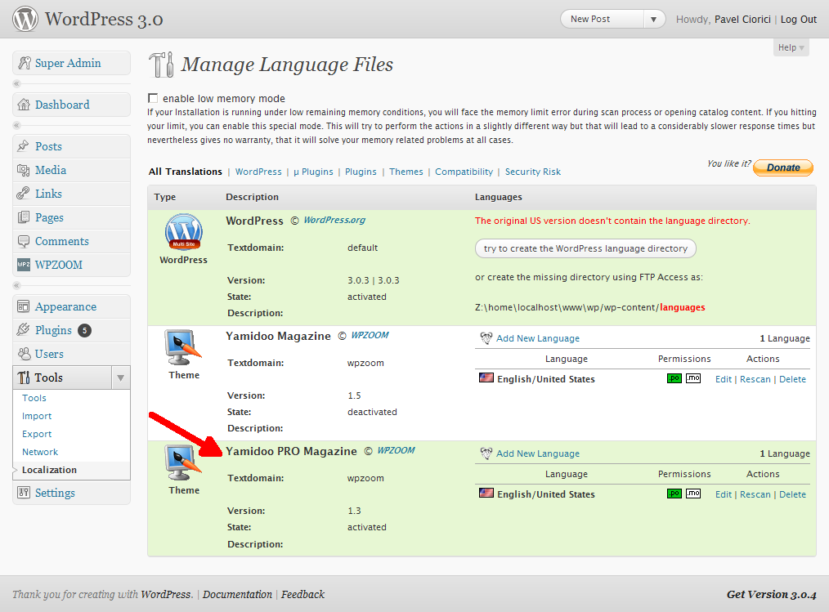This screenshot has height=612, width=829.
Task: Add New Language for Yamidoo Magazine
Action: [x=537, y=338]
